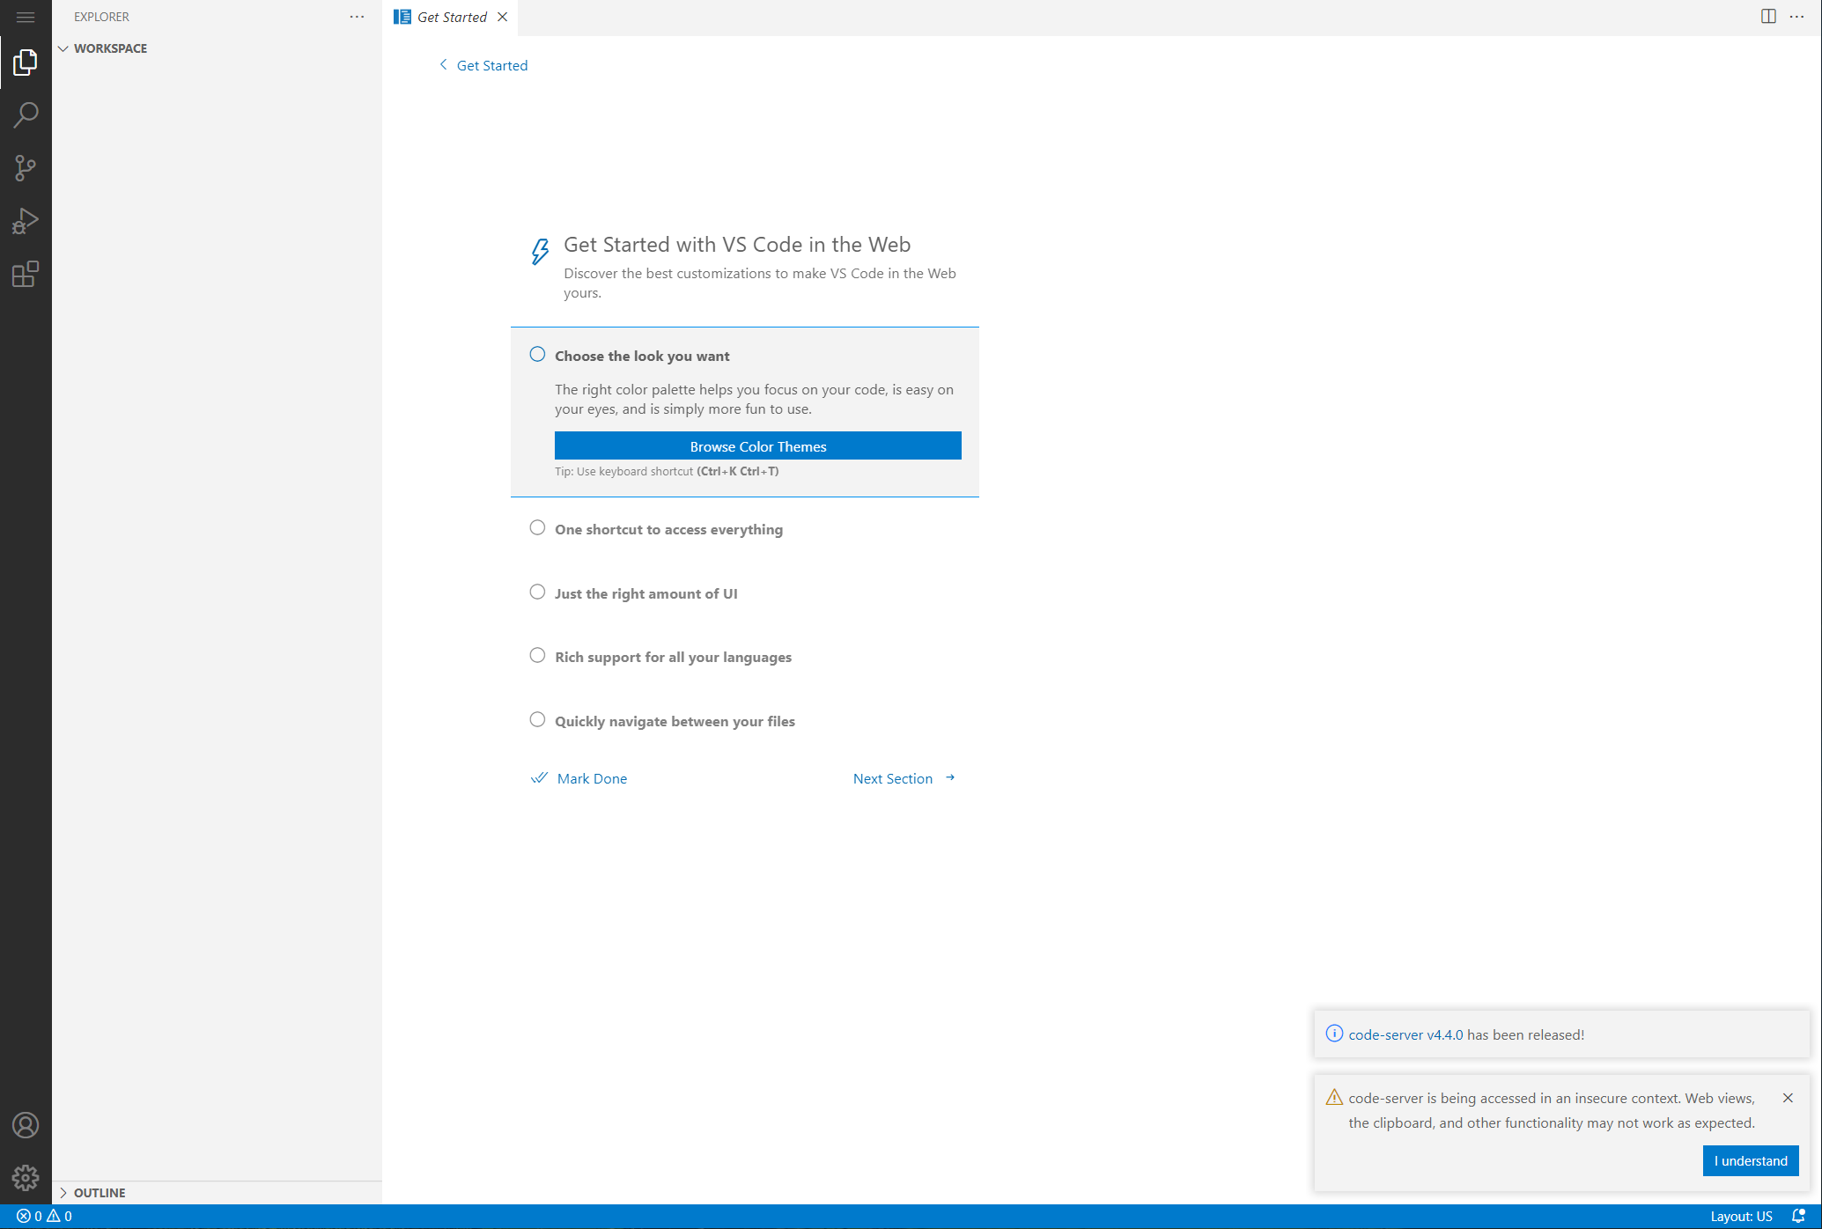Open the Run and Debug view

26,221
